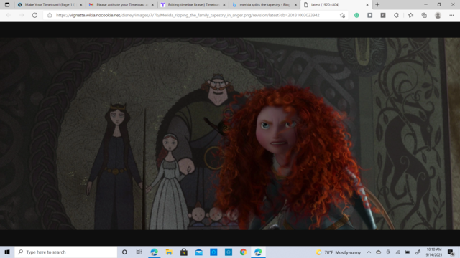Open the pen/link tray icon beside the clock
The height and width of the screenshot is (258, 460).
tap(418, 252)
